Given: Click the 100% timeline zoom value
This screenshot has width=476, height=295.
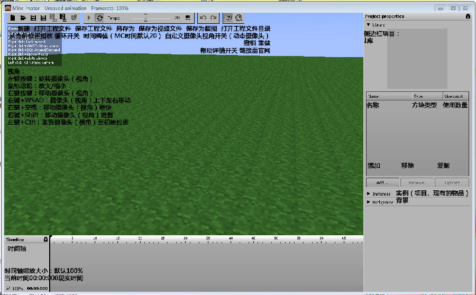Looking at the screenshot, I should [x=17, y=288].
